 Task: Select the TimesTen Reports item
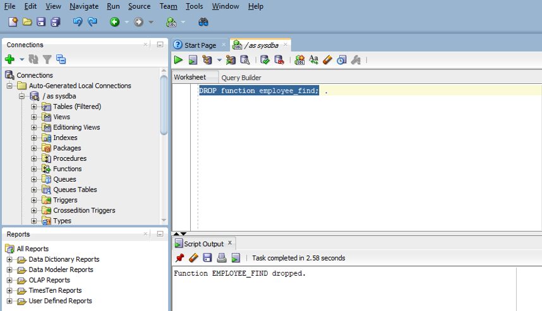coord(56,290)
